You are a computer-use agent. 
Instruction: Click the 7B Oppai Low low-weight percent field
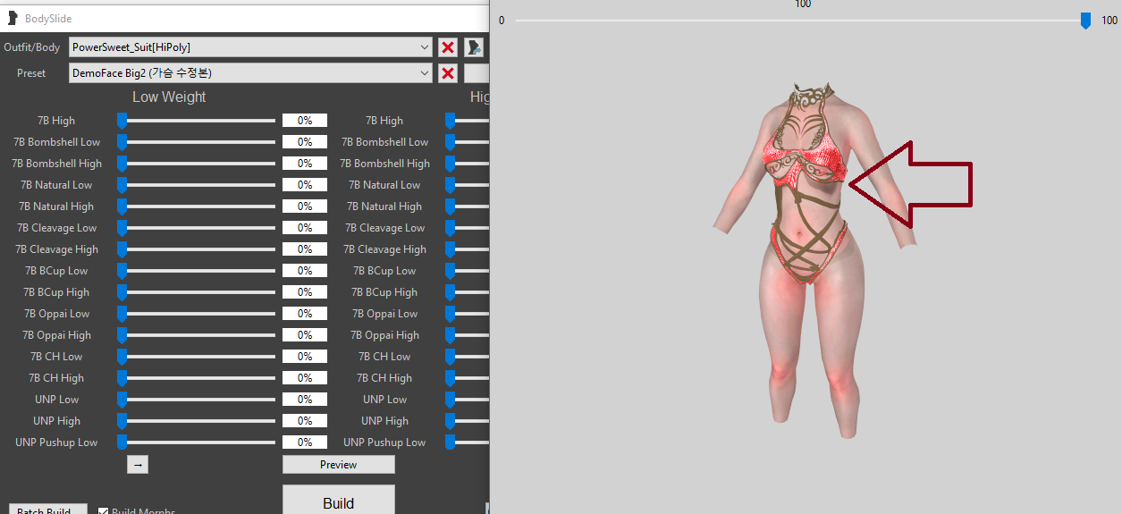(305, 314)
